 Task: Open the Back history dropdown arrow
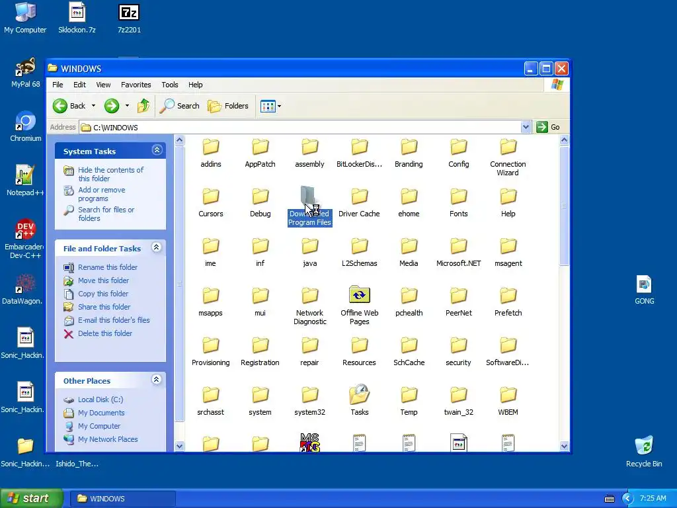93,106
